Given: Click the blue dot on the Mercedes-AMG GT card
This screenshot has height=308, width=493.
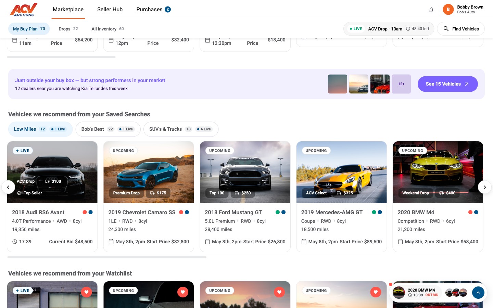Looking at the screenshot, I should 380,212.
